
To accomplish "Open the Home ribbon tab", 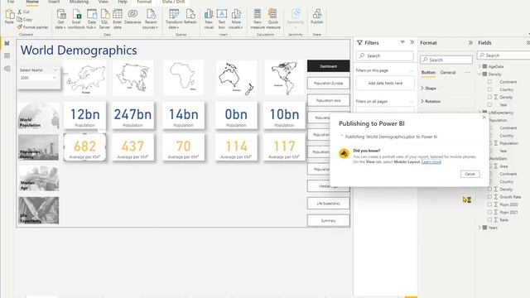I will pyautogui.click(x=32, y=2).
